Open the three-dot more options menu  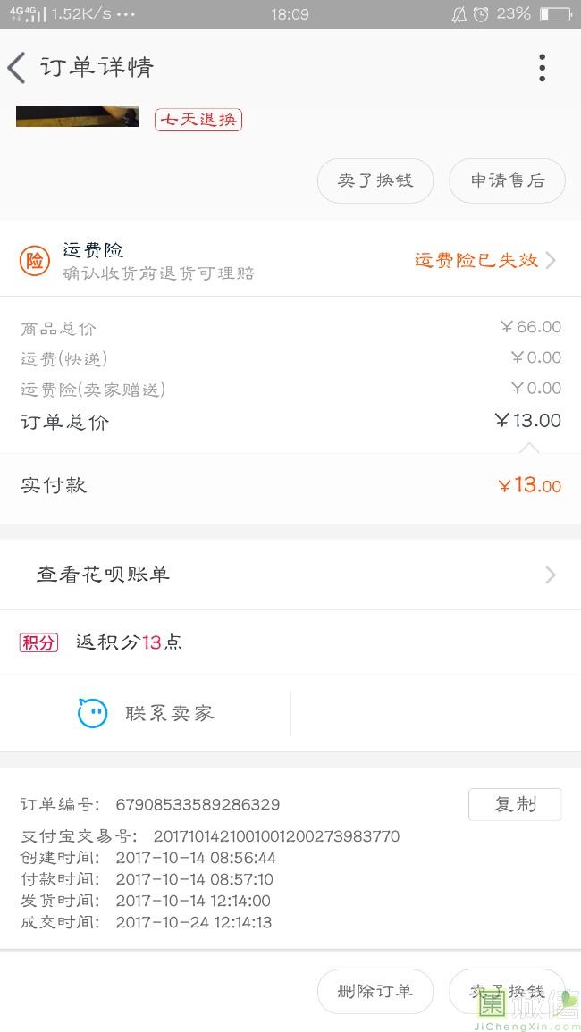click(x=542, y=68)
